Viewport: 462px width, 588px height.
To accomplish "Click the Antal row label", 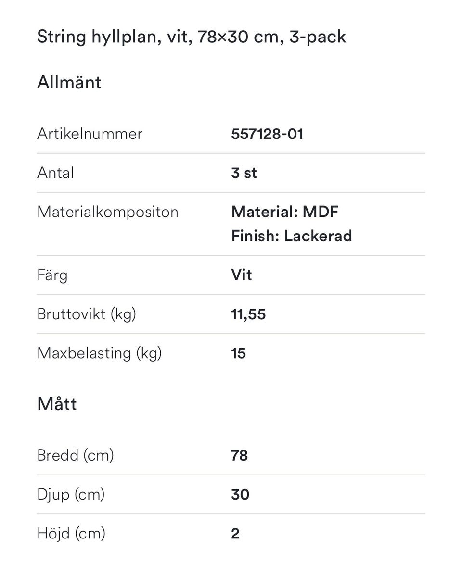I will [x=55, y=173].
